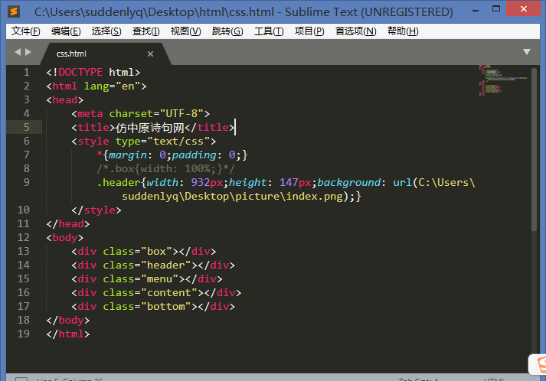546x381 pixels.
Task: Click line number 1 in gutter
Action: coord(27,73)
